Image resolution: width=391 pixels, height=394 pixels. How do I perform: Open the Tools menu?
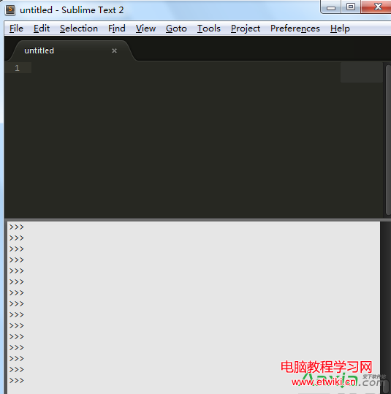click(208, 29)
